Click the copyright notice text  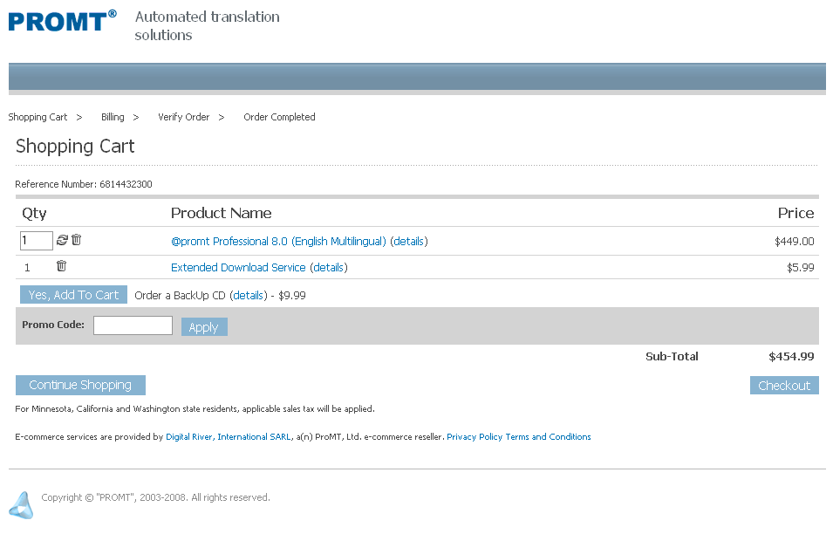tap(155, 497)
